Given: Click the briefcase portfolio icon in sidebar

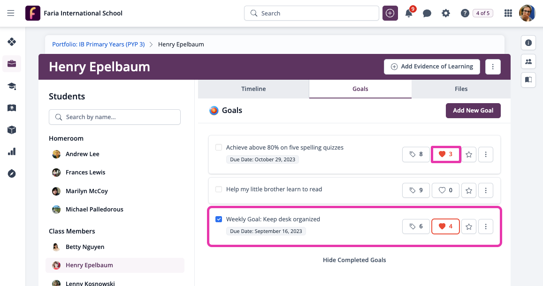Looking at the screenshot, I should [x=12, y=64].
